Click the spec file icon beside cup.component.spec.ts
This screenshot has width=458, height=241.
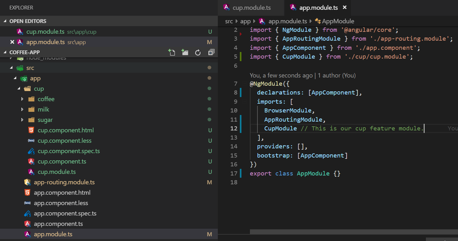coord(31,151)
